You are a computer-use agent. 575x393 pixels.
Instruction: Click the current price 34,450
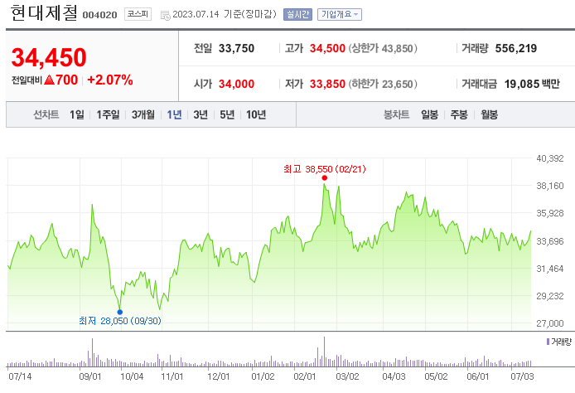click(49, 57)
